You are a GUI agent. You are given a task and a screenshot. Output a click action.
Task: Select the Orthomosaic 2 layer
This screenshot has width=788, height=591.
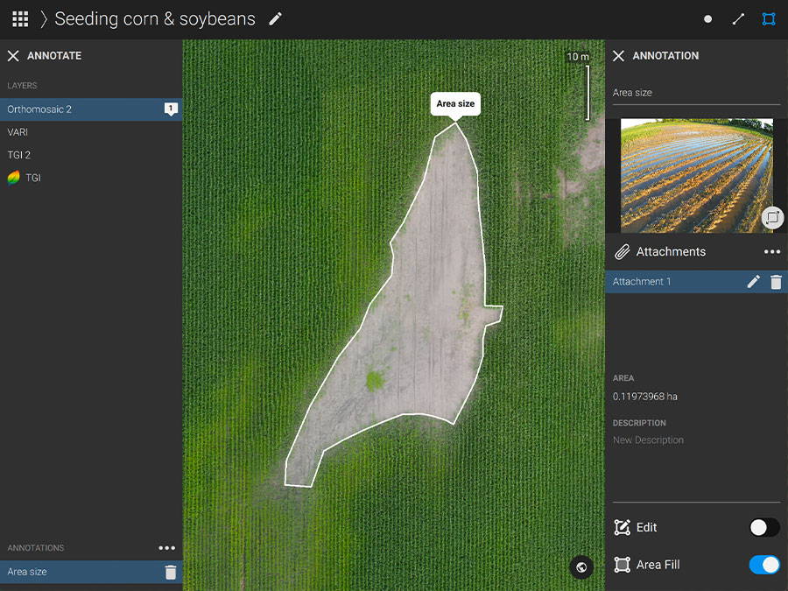point(91,109)
